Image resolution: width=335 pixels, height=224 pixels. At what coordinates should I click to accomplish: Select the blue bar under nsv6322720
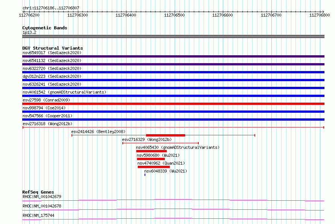click(x=173, y=72)
